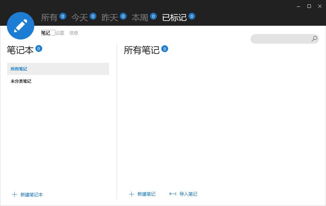
Task: Click the count badge beside 所有笔记 heading
Action: tap(165, 49)
